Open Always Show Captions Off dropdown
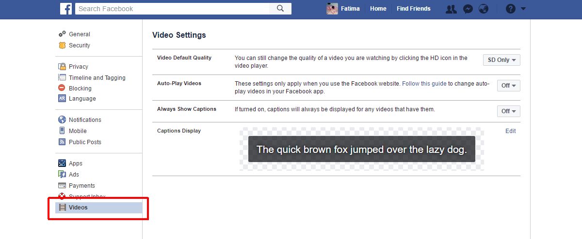Image resolution: width=582 pixels, height=239 pixels. point(509,111)
